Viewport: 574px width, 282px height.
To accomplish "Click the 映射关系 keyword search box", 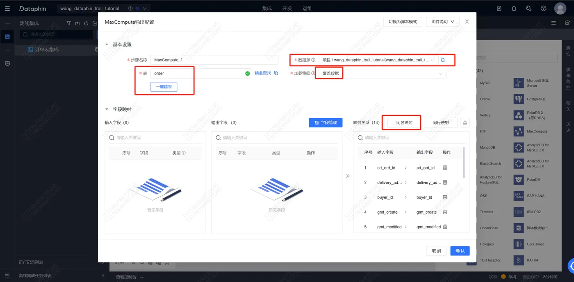I will pos(411,138).
